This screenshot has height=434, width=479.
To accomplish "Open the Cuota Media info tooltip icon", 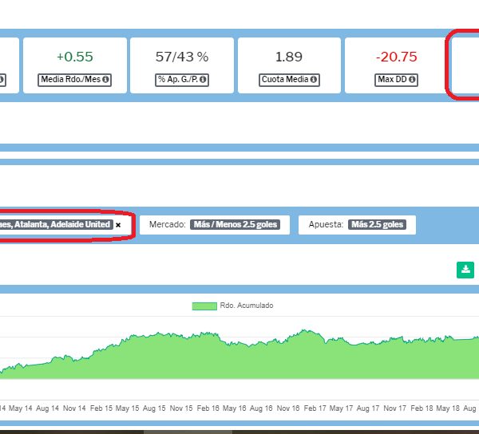I will pos(313,80).
